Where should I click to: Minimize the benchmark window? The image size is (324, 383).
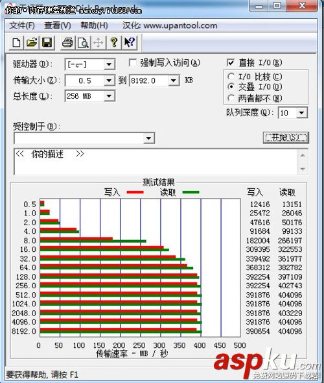259,6
